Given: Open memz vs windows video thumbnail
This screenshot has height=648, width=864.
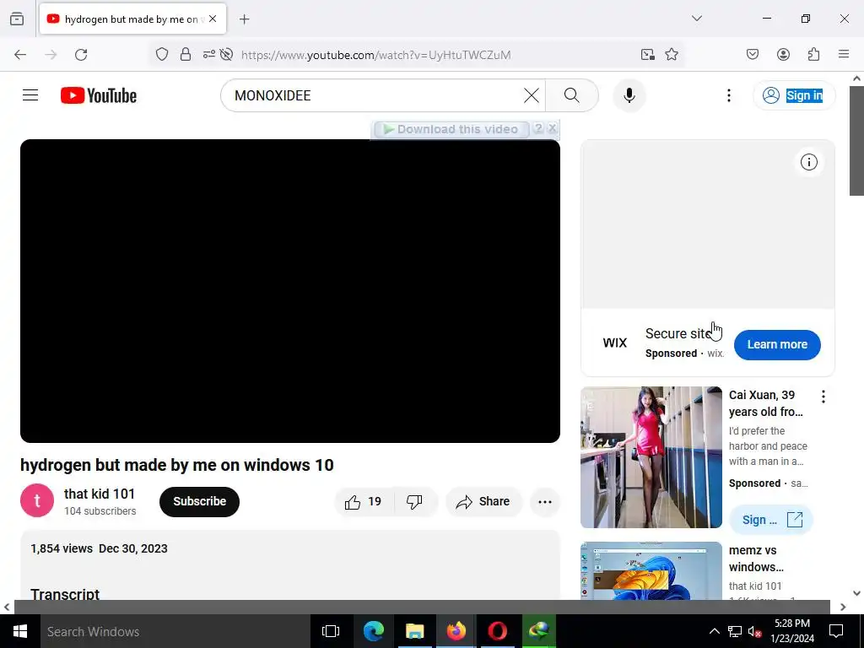Looking at the screenshot, I should click(651, 571).
